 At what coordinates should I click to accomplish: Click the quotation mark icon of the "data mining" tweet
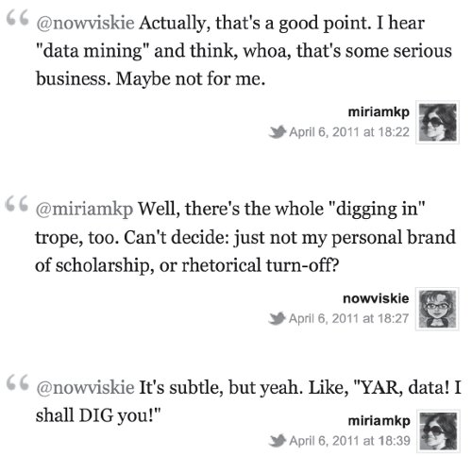pyautogui.click(x=18, y=17)
